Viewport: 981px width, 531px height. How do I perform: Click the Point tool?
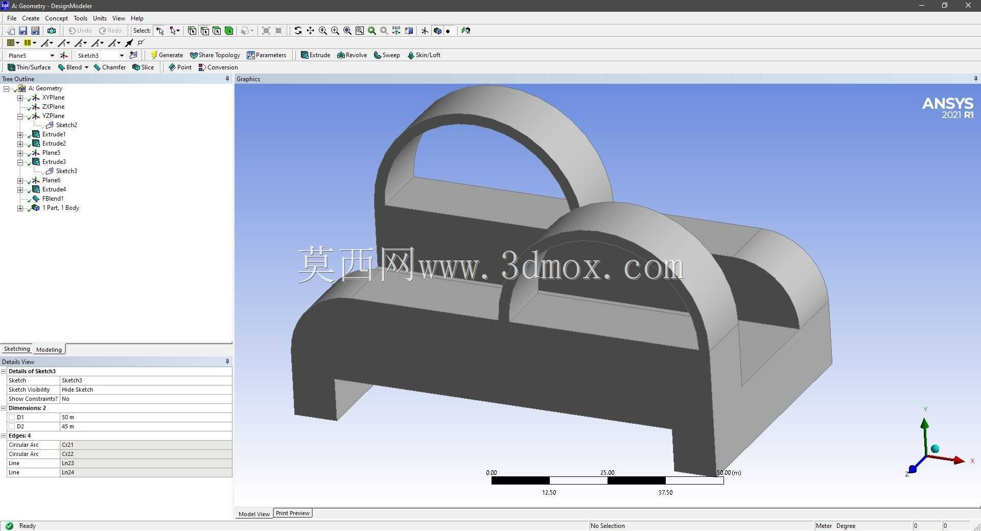pyautogui.click(x=180, y=67)
